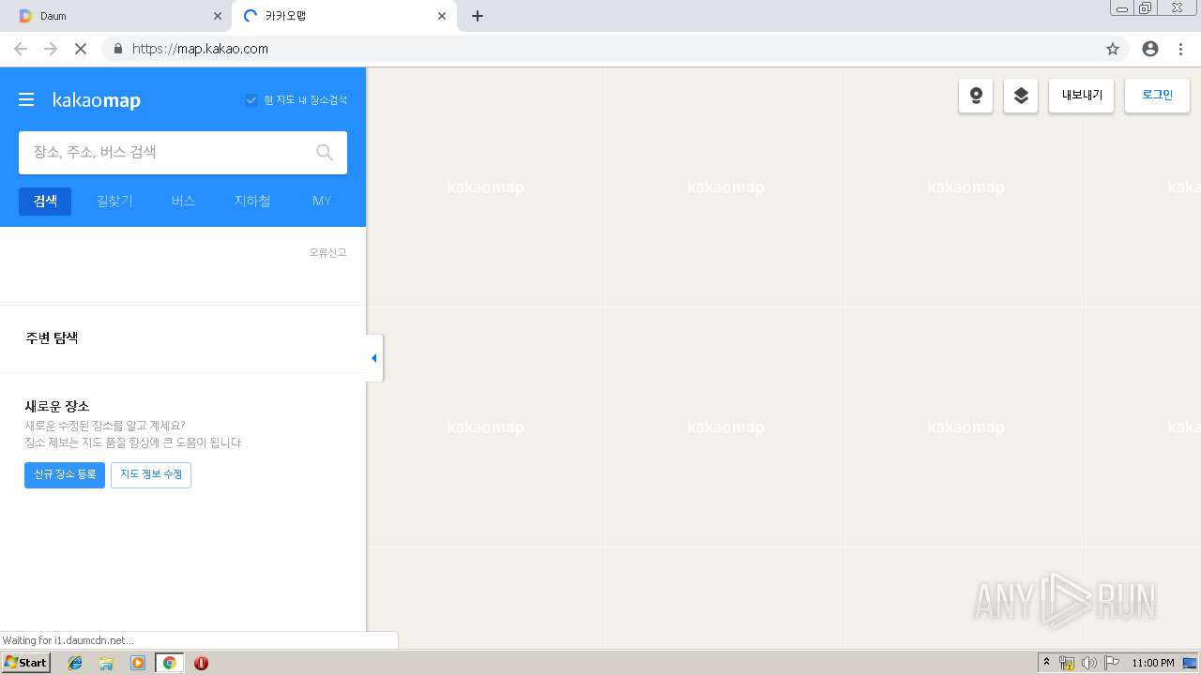Open the Chrome profile icon
The width and height of the screenshot is (1201, 675).
pyautogui.click(x=1150, y=49)
